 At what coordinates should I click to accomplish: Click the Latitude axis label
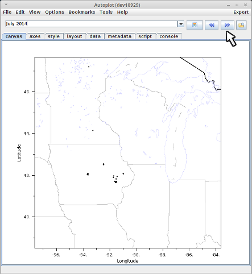[19, 153]
